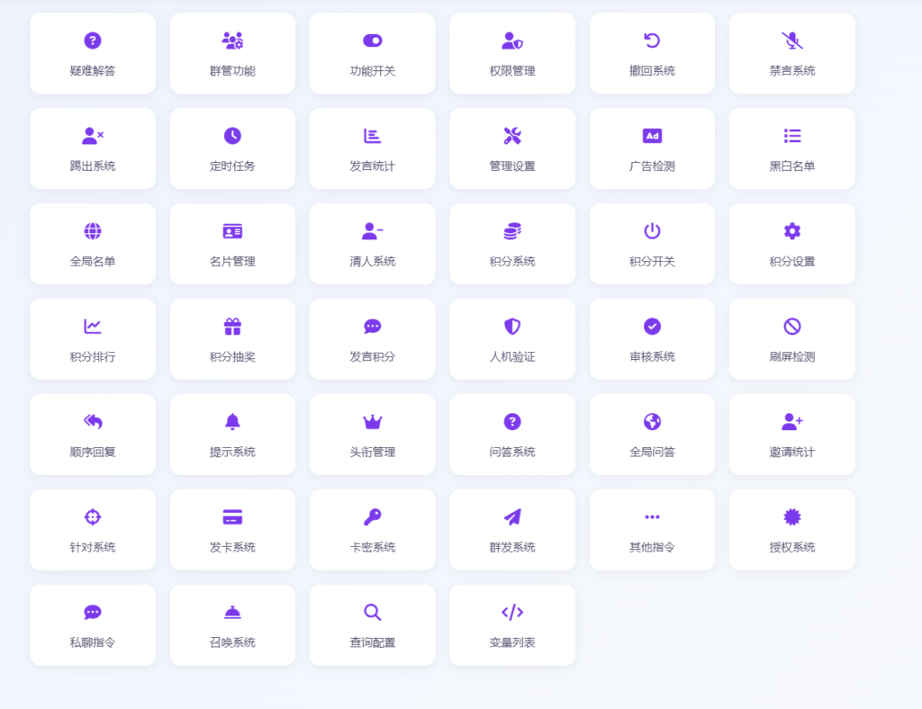This screenshot has width=922, height=709.
Task: Click the 功能开关 toggle icon
Action: pyautogui.click(x=372, y=40)
